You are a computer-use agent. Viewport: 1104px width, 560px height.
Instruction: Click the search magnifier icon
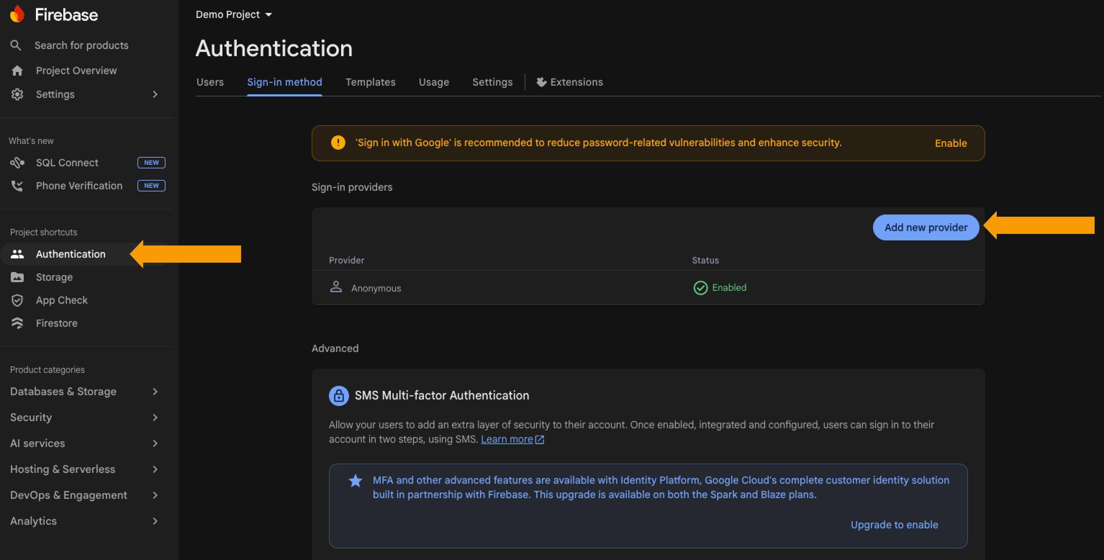16,45
